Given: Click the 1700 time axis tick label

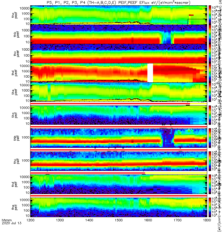Looking at the screenshot, I should (178, 220).
